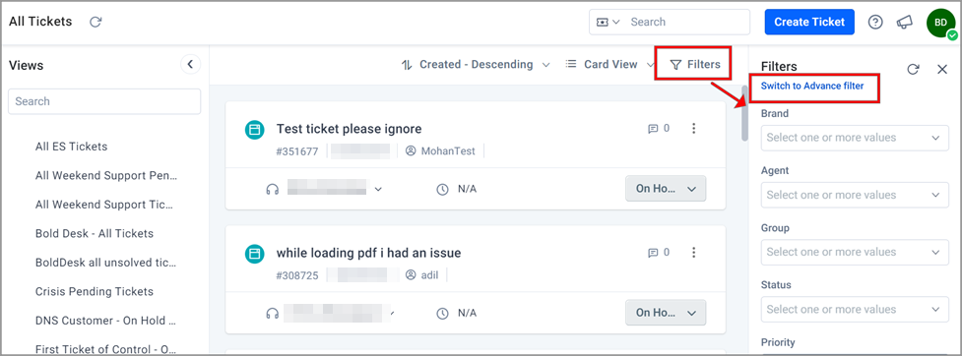Open the announcements megaphone icon
Viewport: 962px width, 356px height.
pyautogui.click(x=904, y=22)
